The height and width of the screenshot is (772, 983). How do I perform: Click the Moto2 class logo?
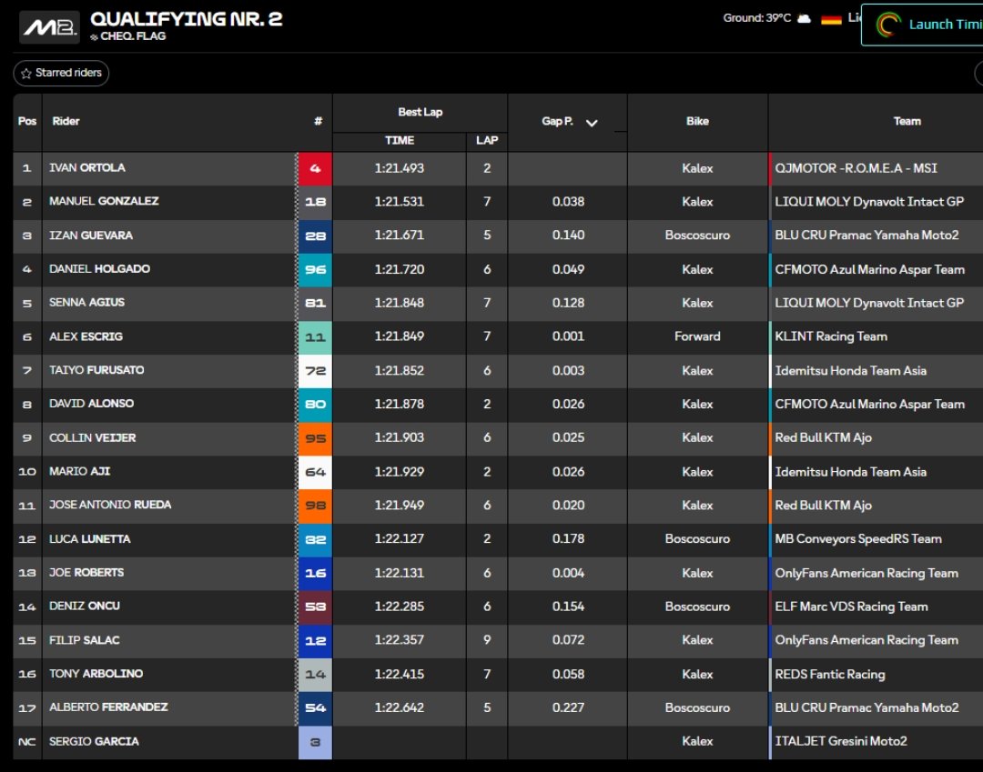pyautogui.click(x=49, y=27)
